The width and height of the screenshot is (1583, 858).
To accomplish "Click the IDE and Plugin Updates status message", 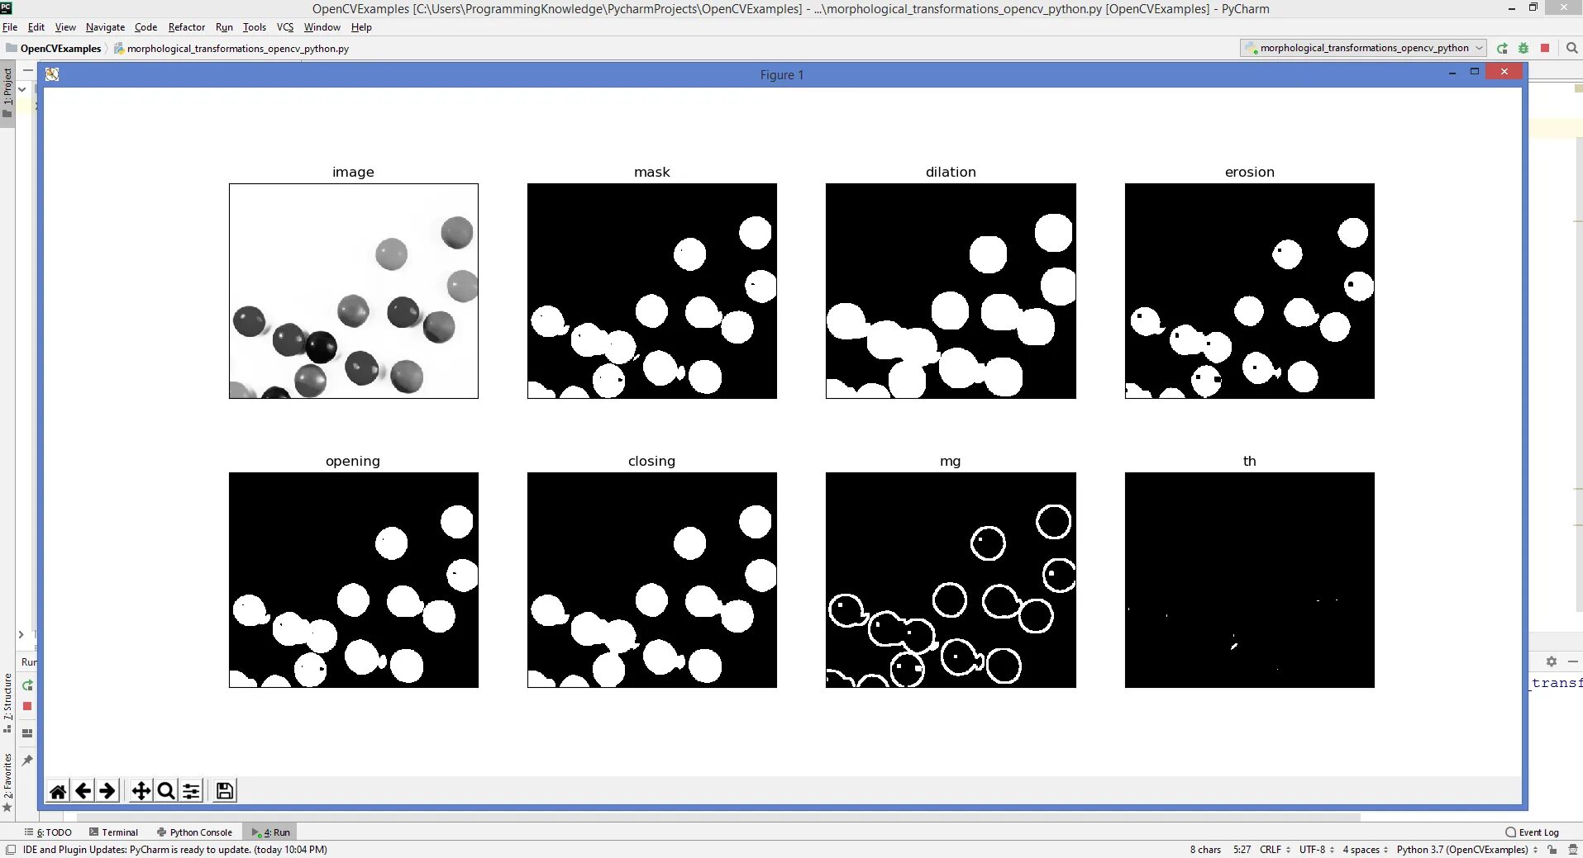I will click(x=175, y=850).
